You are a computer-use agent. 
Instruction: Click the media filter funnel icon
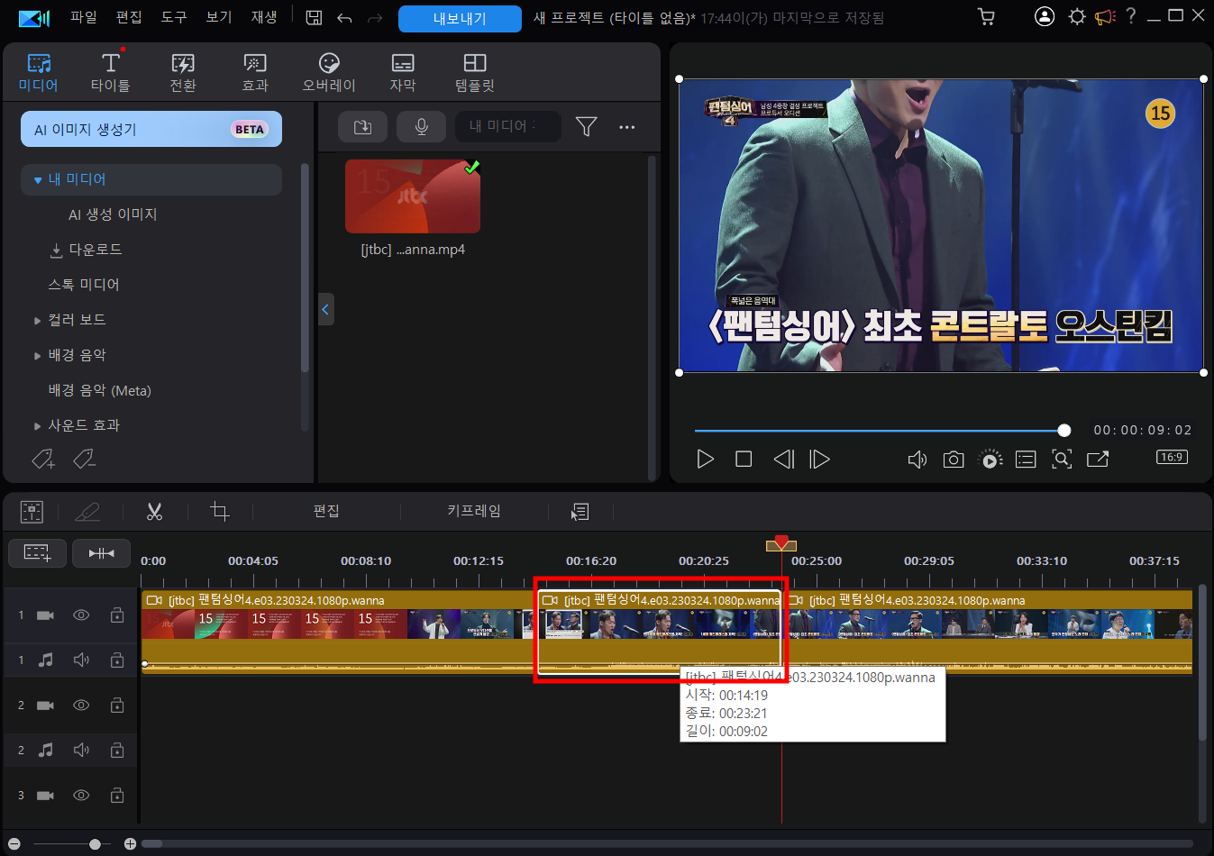586,127
